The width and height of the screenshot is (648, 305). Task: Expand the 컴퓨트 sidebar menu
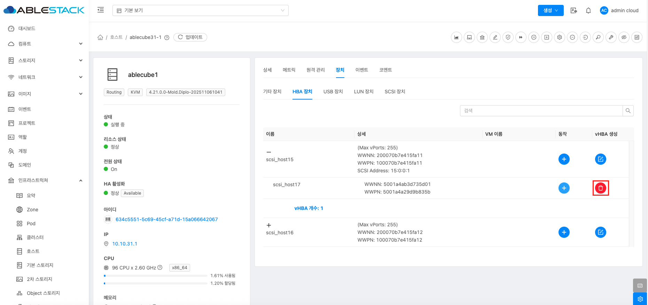pos(45,44)
